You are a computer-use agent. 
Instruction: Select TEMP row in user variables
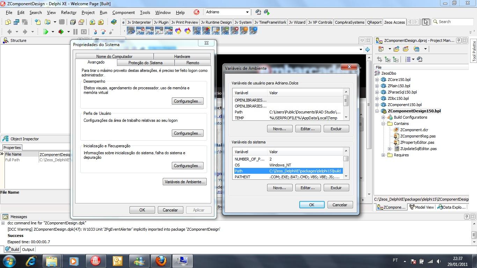pos(288,118)
